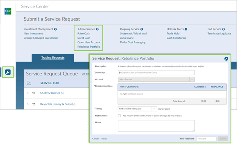Click the ABC logo icon
This screenshot has width=237, height=144.
click(8, 11)
